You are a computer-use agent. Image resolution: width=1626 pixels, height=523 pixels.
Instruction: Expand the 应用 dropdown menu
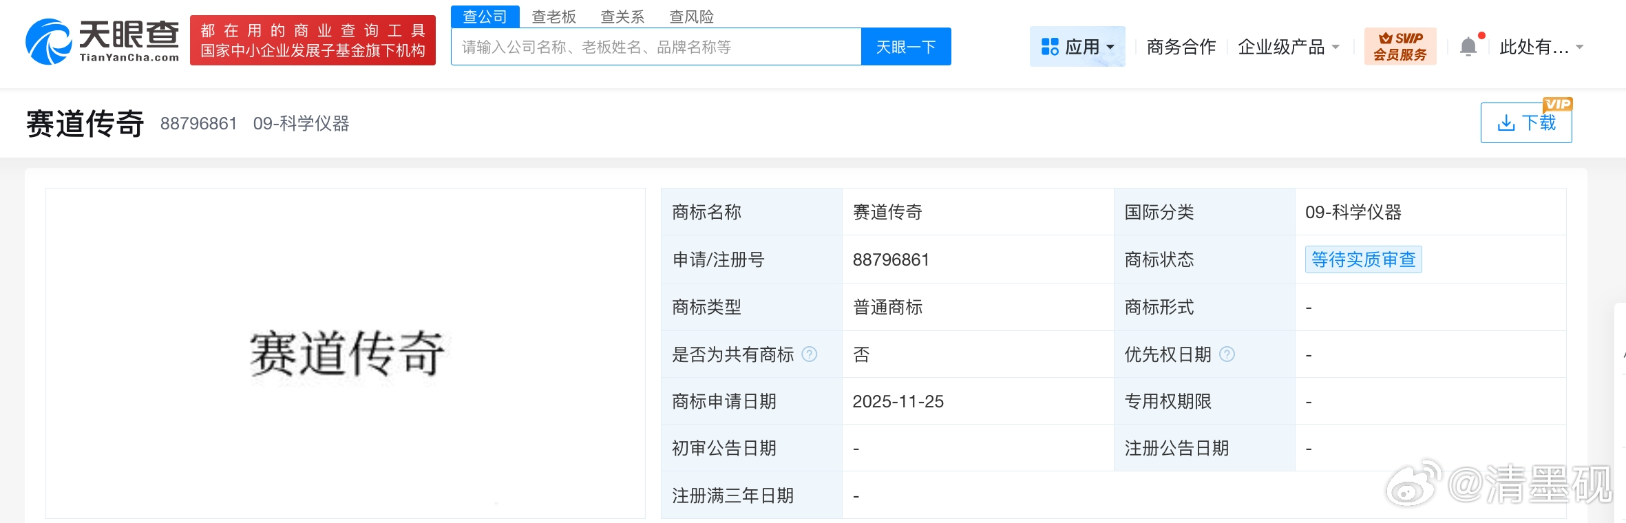point(1077,47)
